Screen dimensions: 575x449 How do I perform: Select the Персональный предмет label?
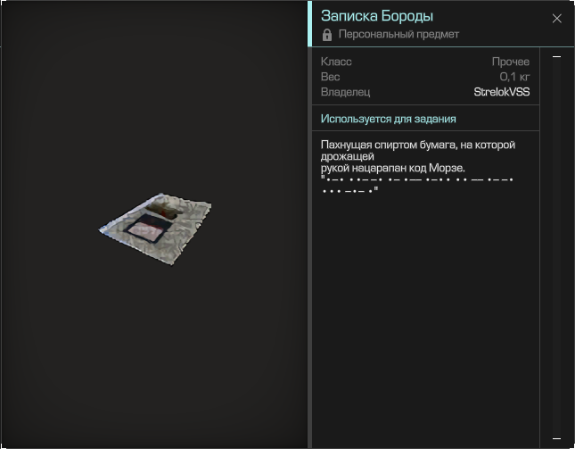398,34
